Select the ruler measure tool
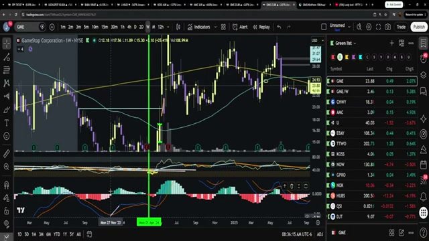 coord(7,153)
